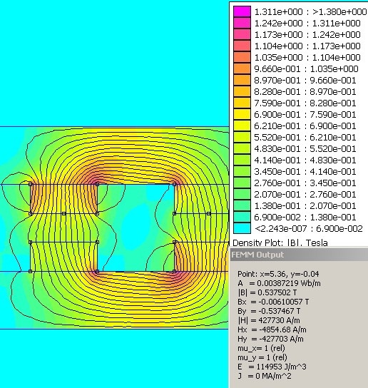Click the '|B| = 0.537502 T' value
368x388 pixels.
[267, 292]
